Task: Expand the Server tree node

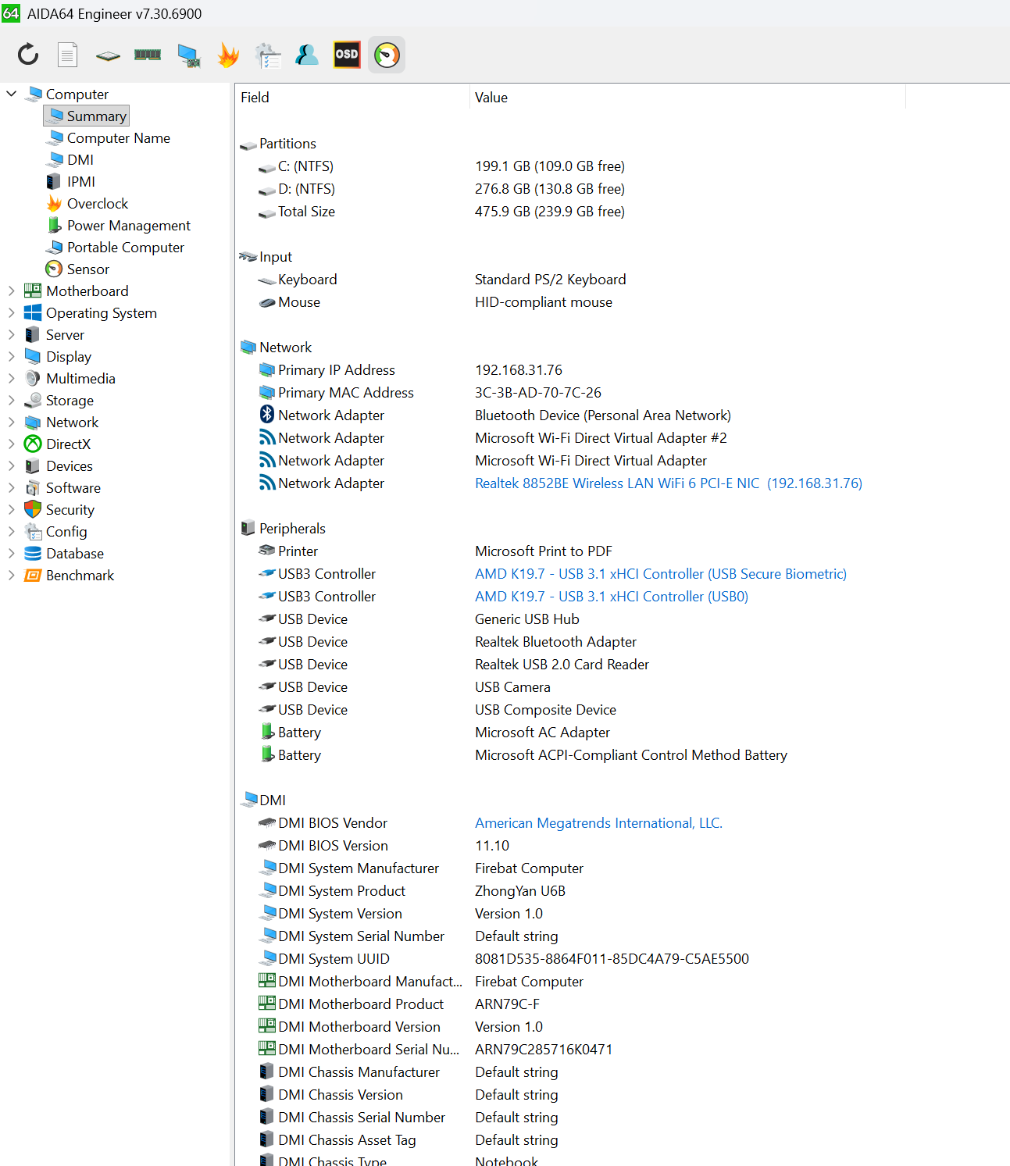Action: (x=12, y=334)
